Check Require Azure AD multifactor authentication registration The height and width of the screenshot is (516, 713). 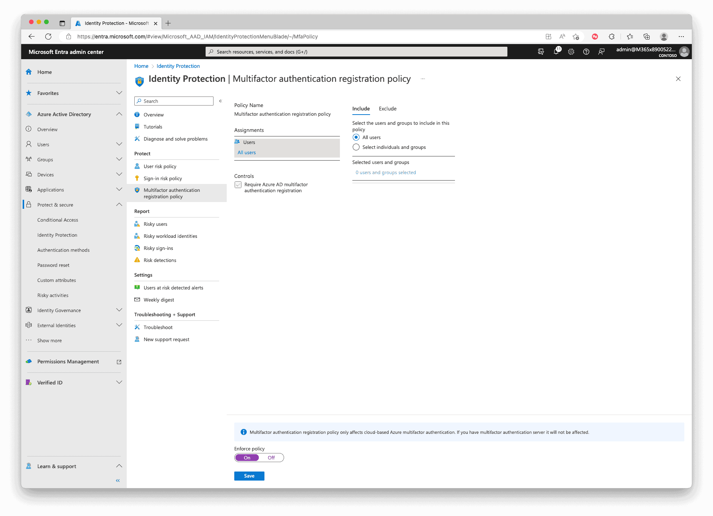(238, 185)
